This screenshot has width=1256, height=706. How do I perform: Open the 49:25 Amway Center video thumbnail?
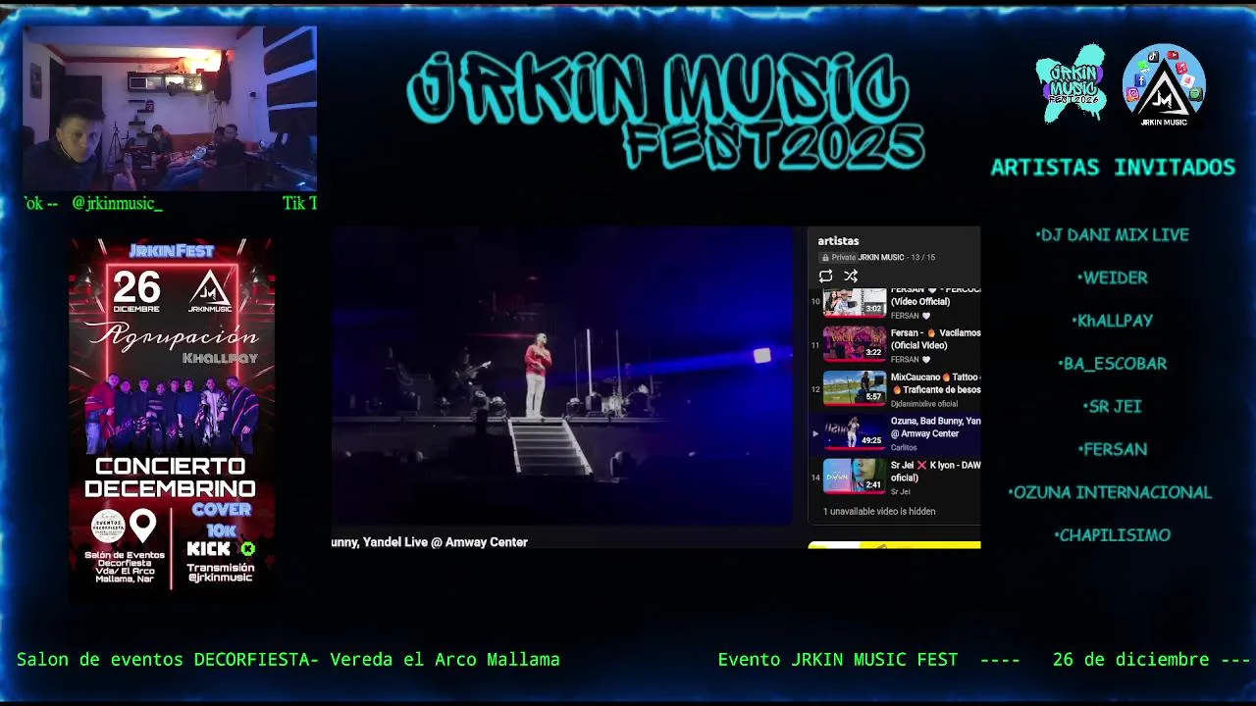(x=855, y=432)
